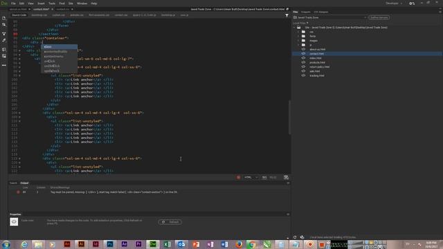Collapse code block at line 119
The height and width of the screenshot is (249, 443).
19,158
